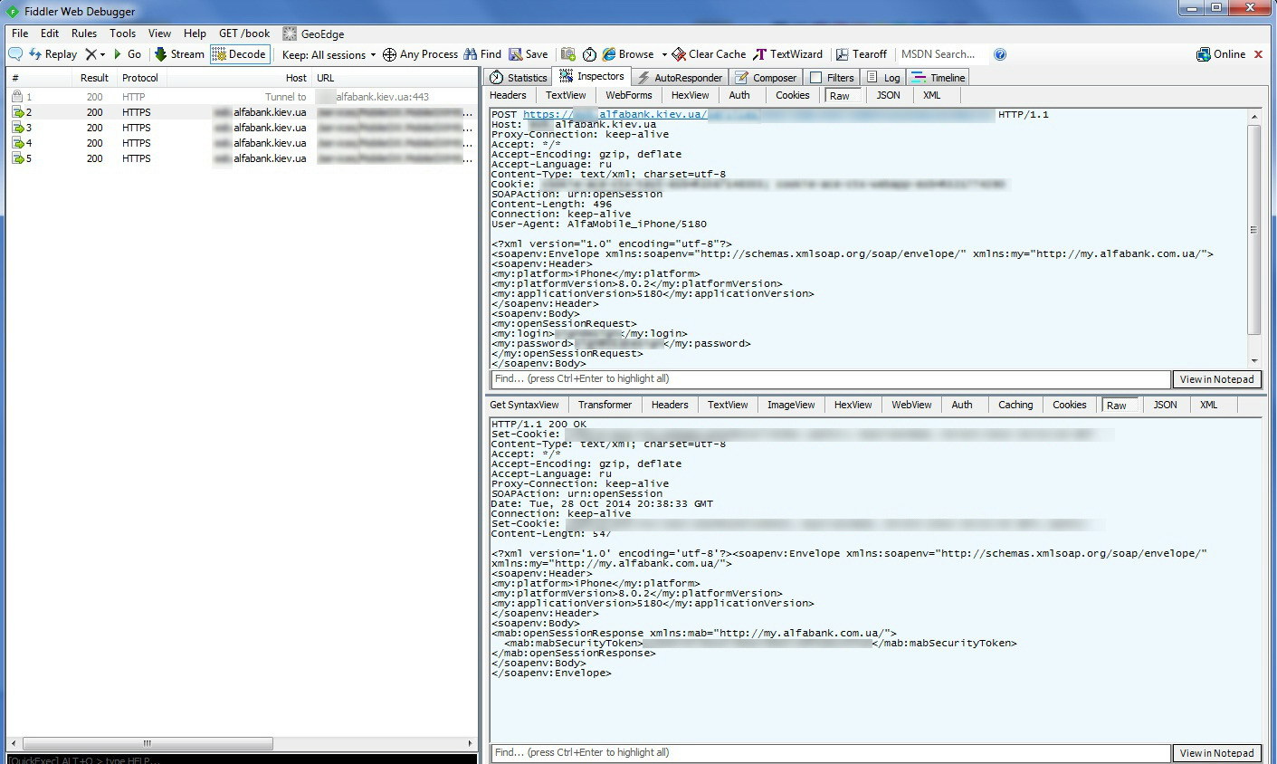
Task: Open the TextWizard tool
Action: pyautogui.click(x=788, y=54)
